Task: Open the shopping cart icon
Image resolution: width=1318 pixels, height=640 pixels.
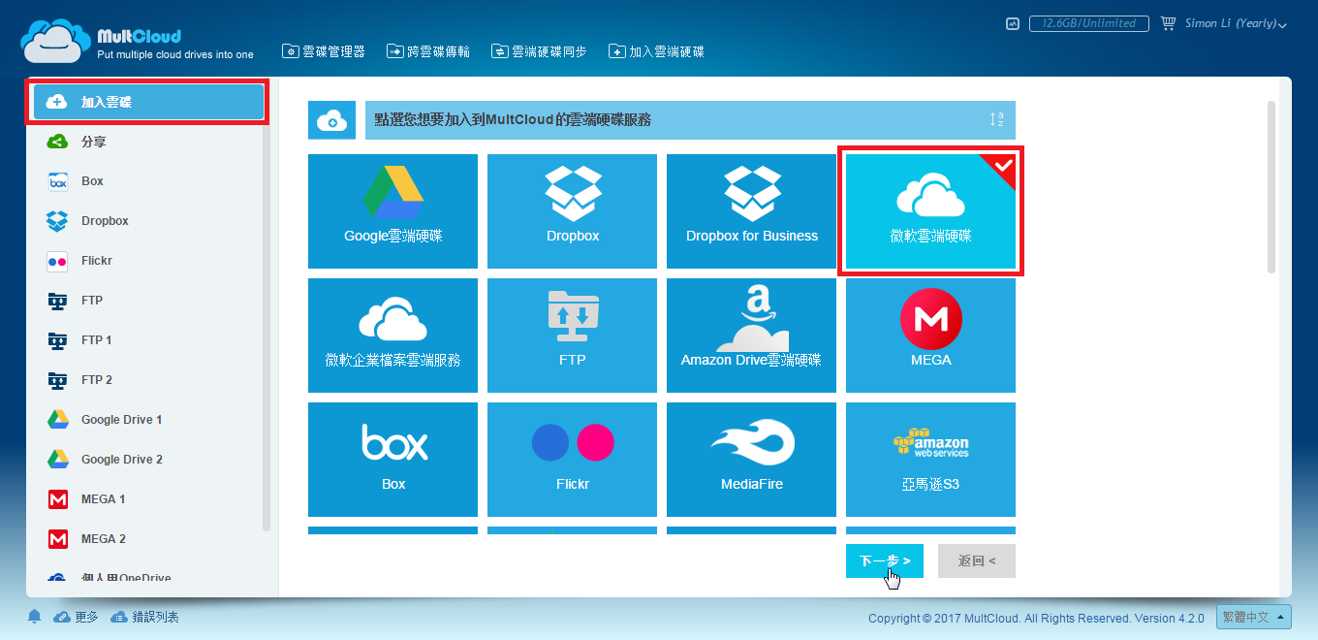Action: [x=1168, y=23]
